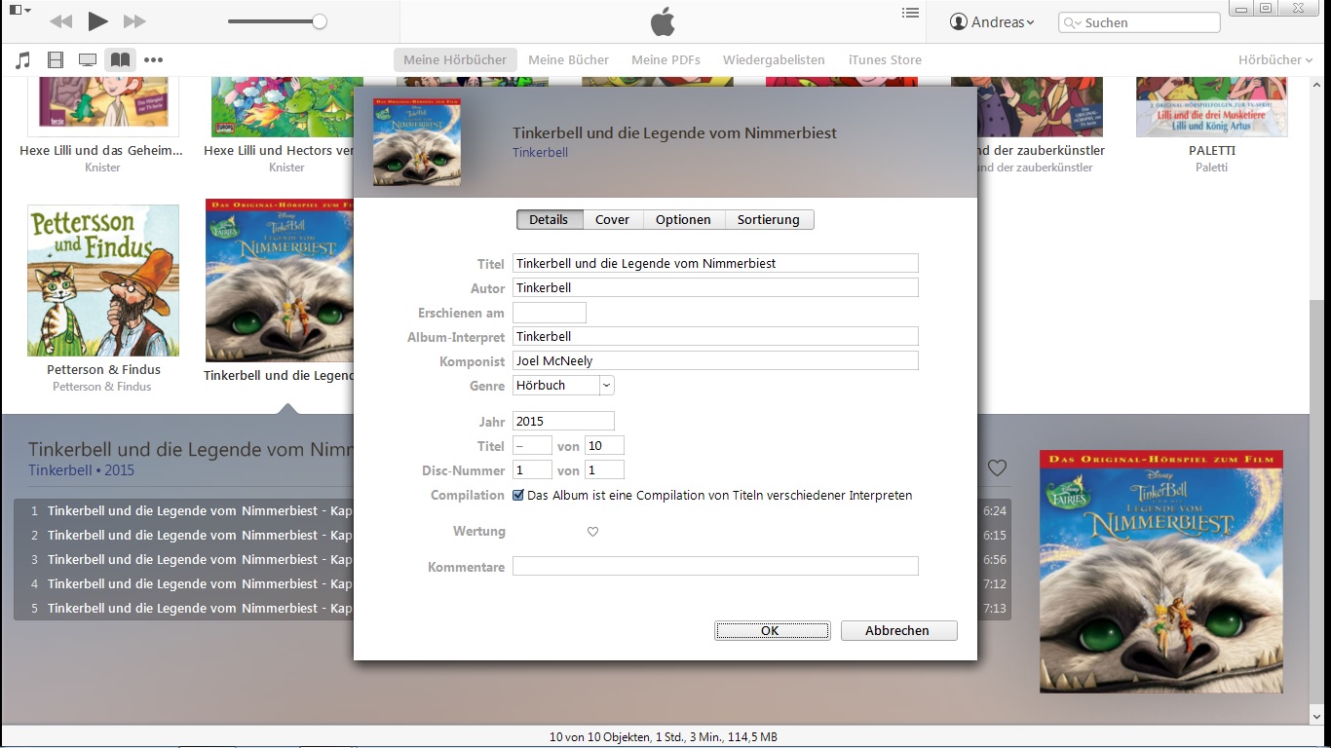Open the Music library icon
Viewport: 1331px width, 748px height.
point(23,60)
